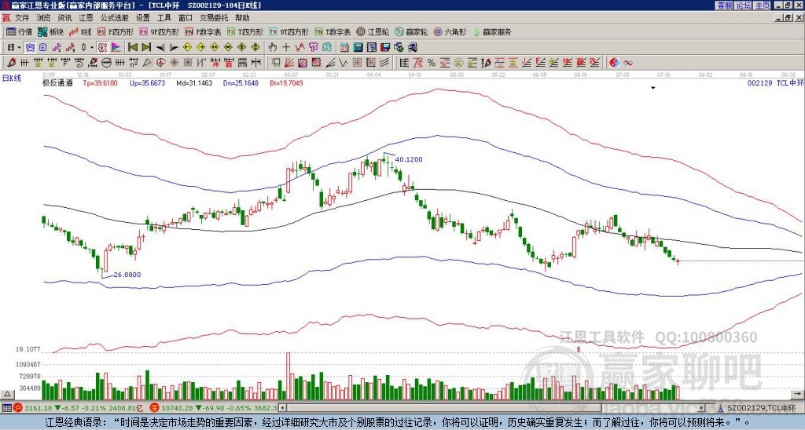Click the Bt=19.7049 indicator value
Viewport: 805px width, 430px height.
pos(286,82)
